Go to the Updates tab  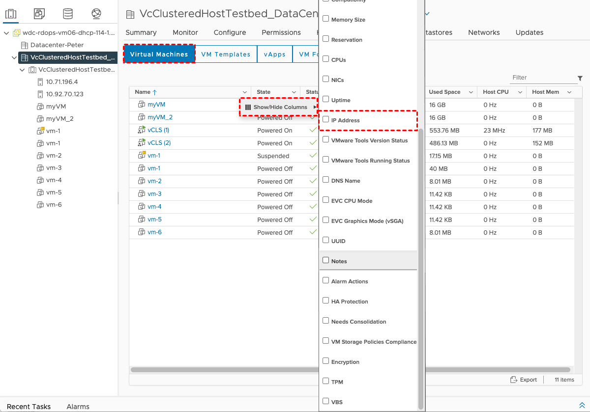[x=530, y=32]
